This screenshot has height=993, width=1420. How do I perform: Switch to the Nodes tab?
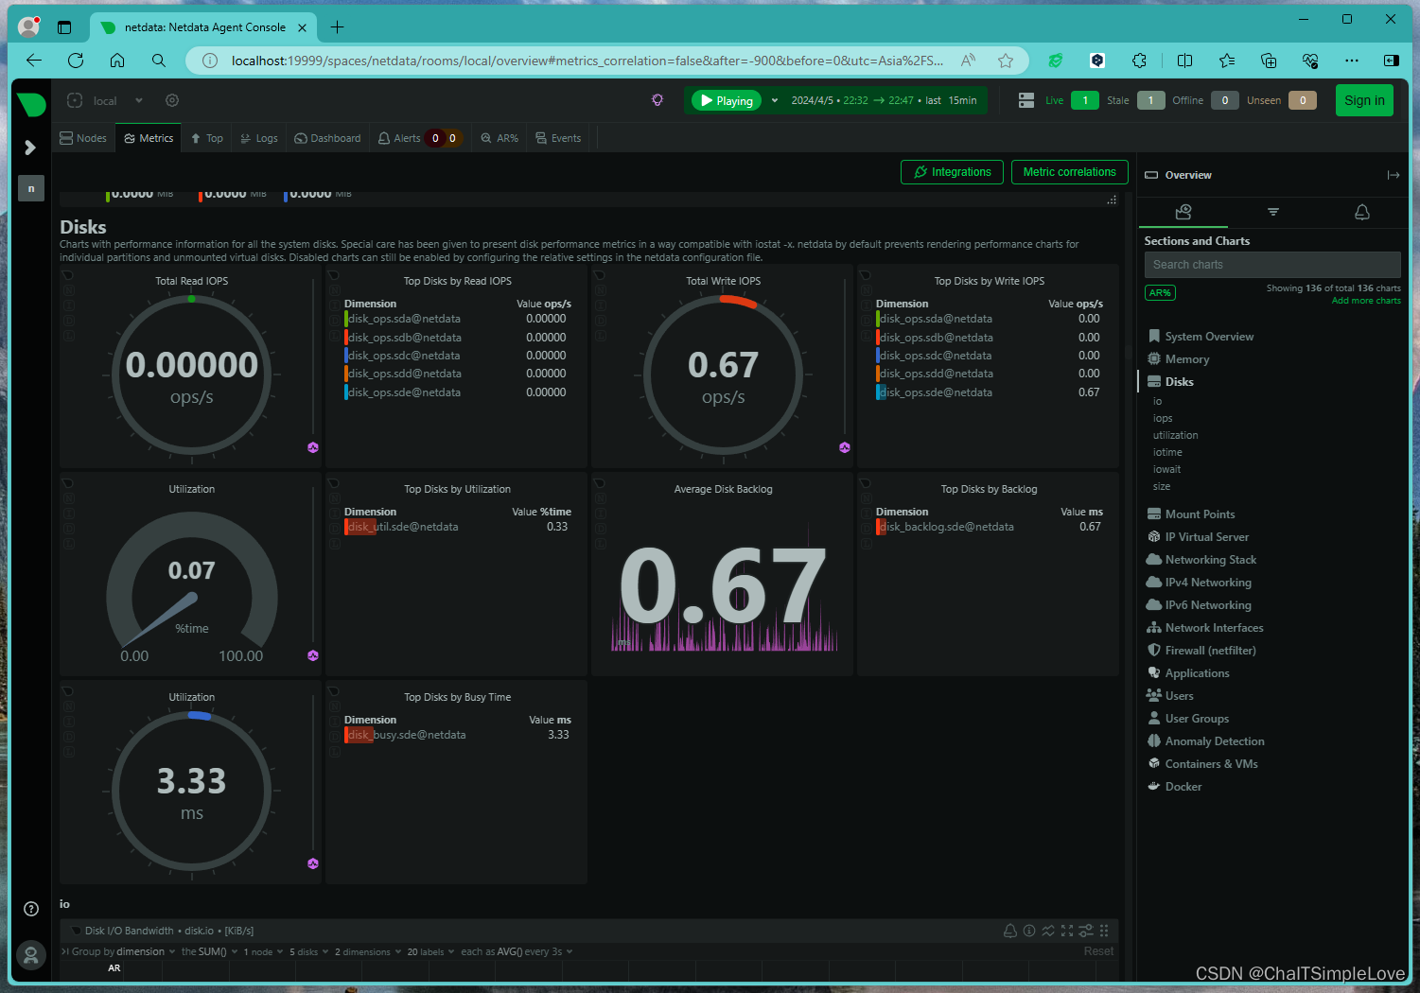tap(83, 138)
